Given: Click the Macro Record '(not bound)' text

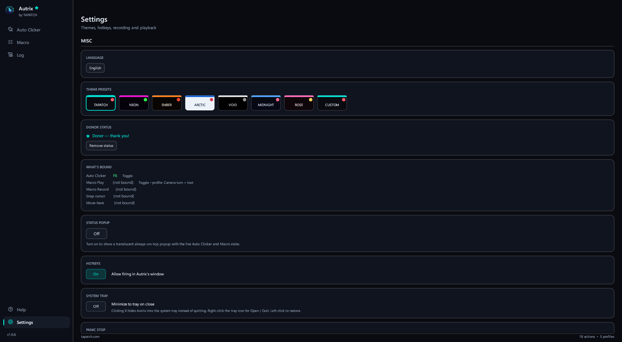Looking at the screenshot, I should click(126, 189).
